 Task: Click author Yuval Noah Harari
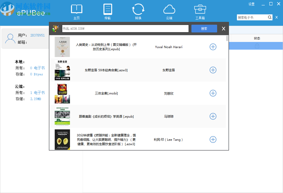click(169, 47)
